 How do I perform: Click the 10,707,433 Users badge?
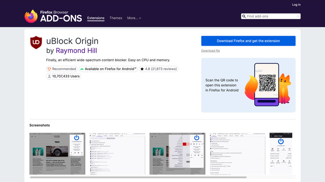coord(64,76)
